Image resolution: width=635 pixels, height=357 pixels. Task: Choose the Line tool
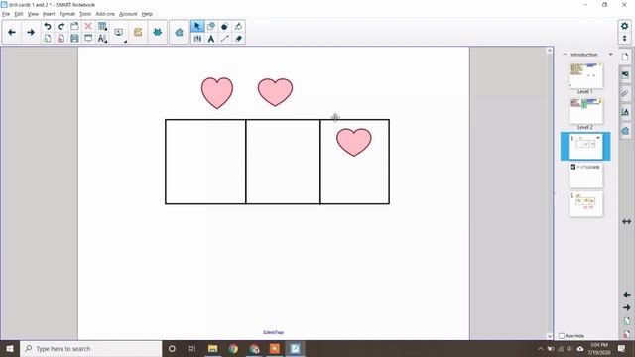225,39
